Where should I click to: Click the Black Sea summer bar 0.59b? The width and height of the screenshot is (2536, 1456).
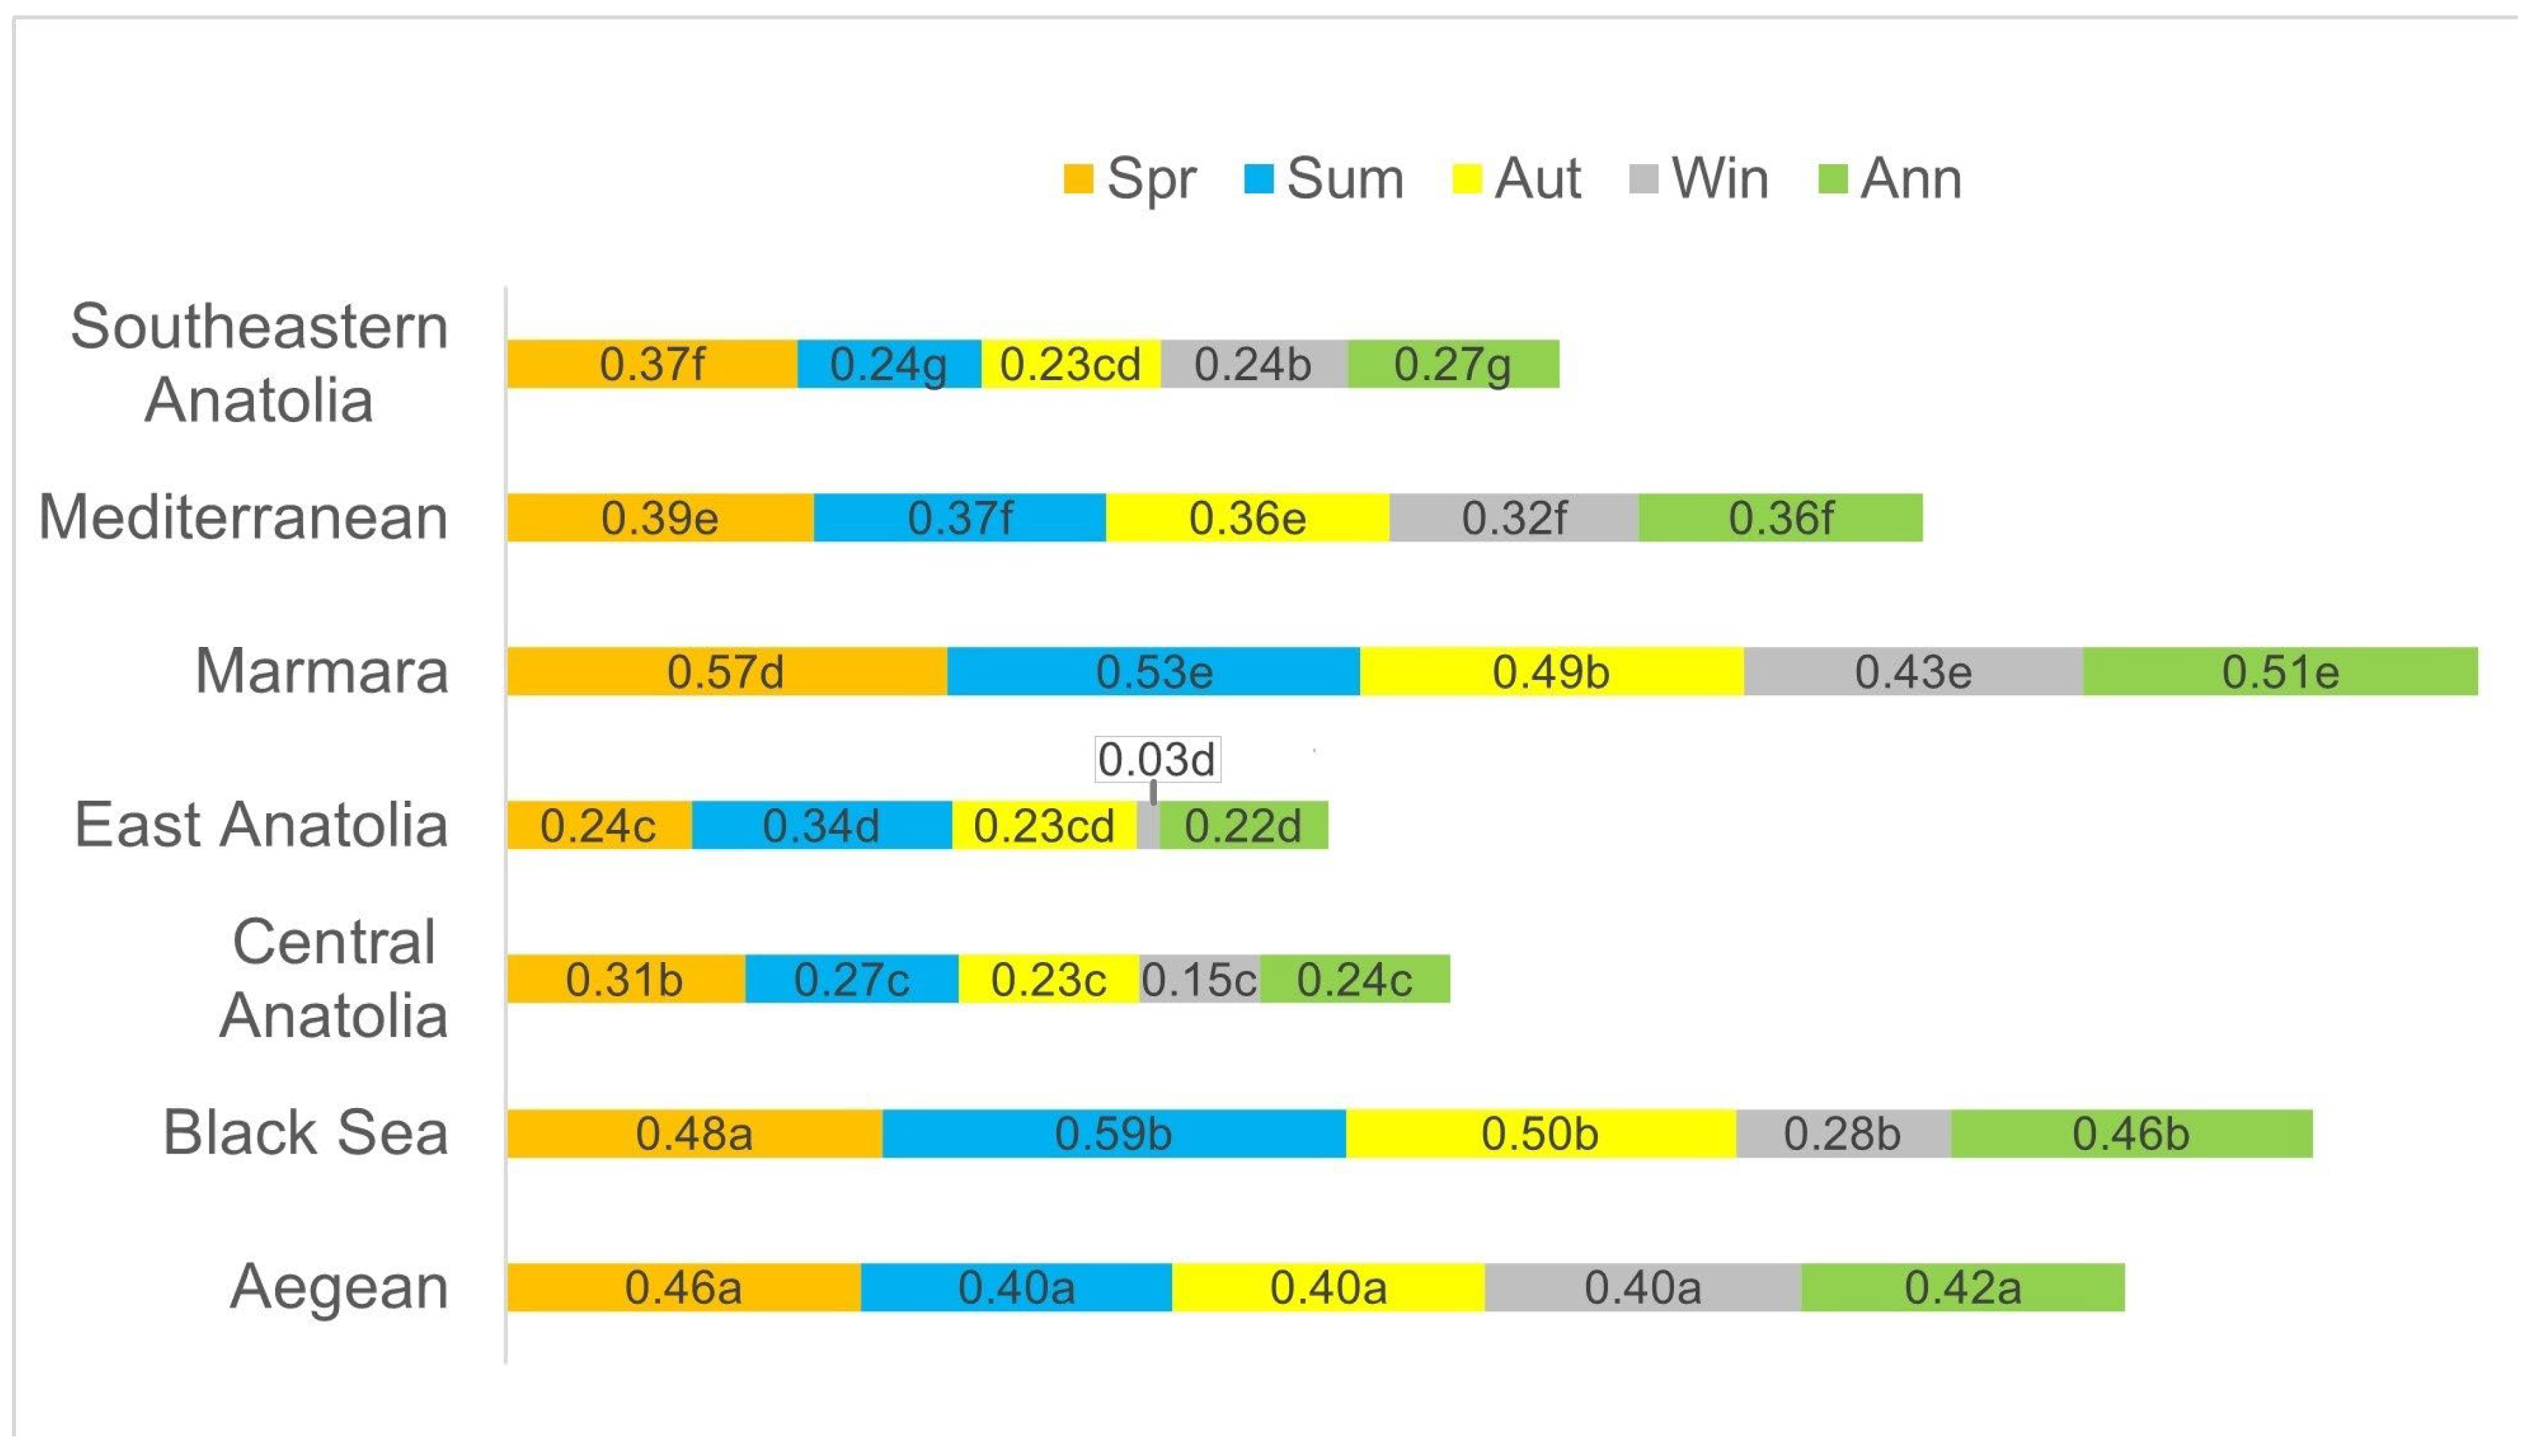pyautogui.click(x=1113, y=1133)
